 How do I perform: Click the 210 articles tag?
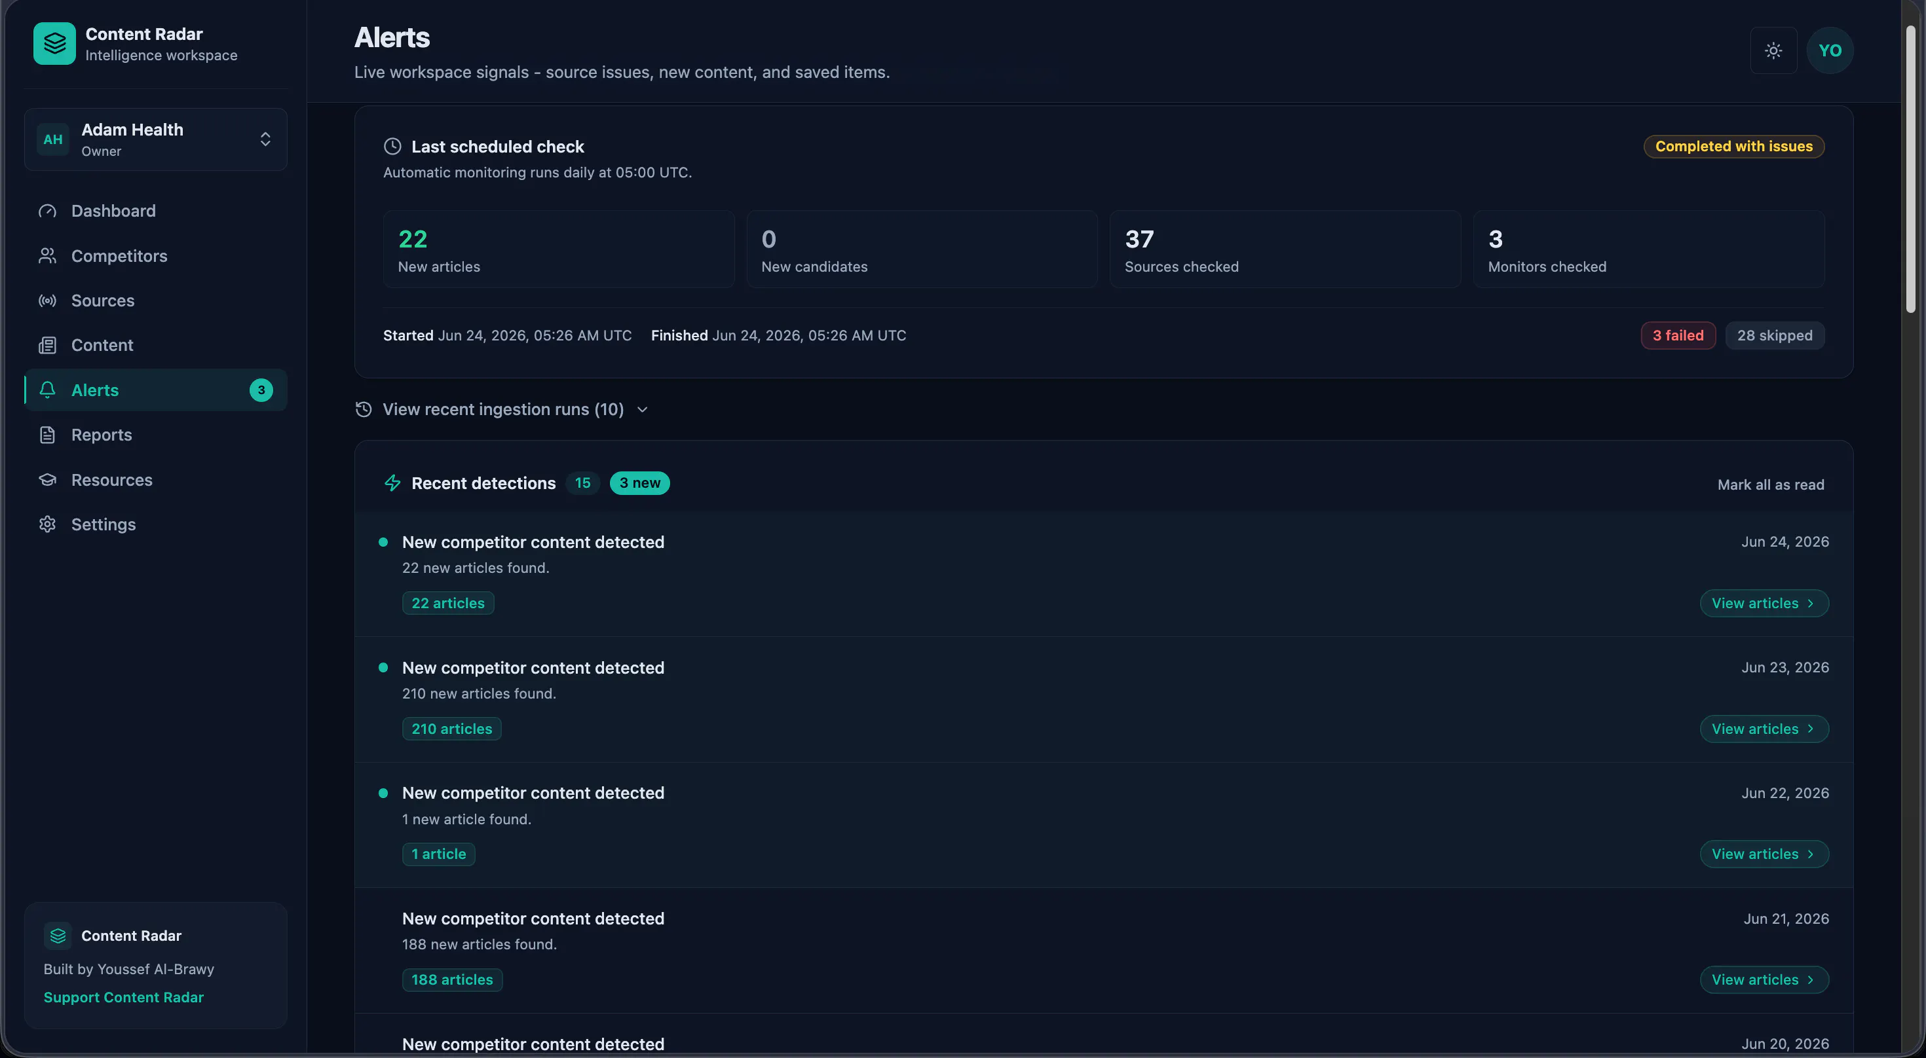pos(451,729)
